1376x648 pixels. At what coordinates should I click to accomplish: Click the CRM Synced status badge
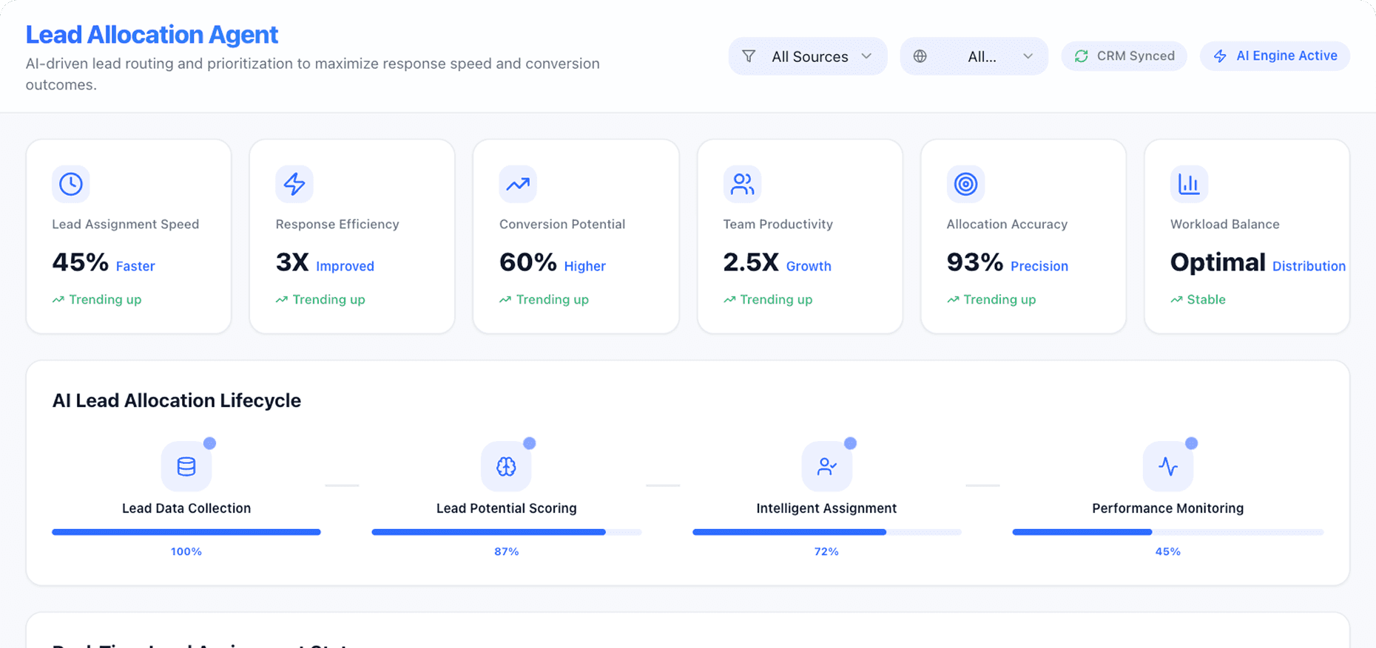1124,56
